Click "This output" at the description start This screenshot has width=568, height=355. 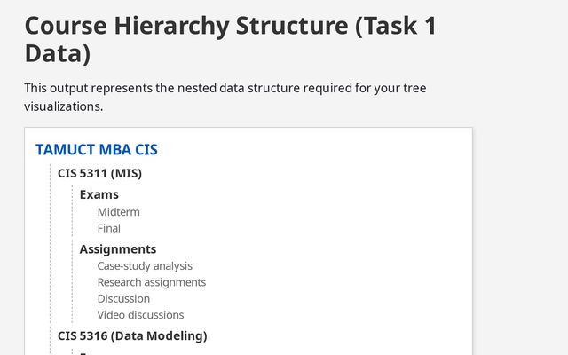(x=57, y=89)
